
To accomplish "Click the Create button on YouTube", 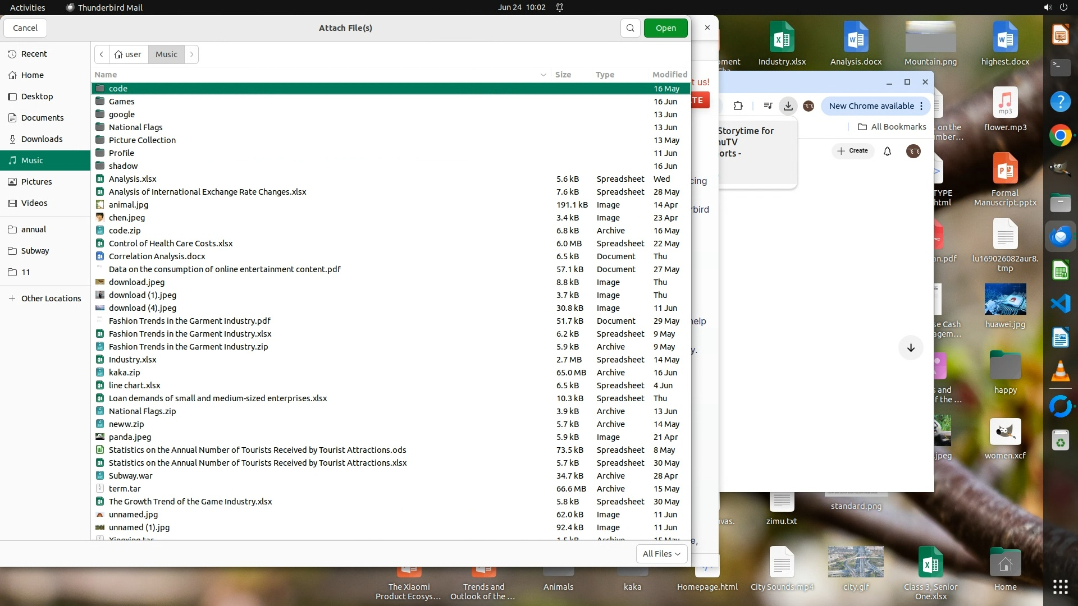I will (x=852, y=151).
